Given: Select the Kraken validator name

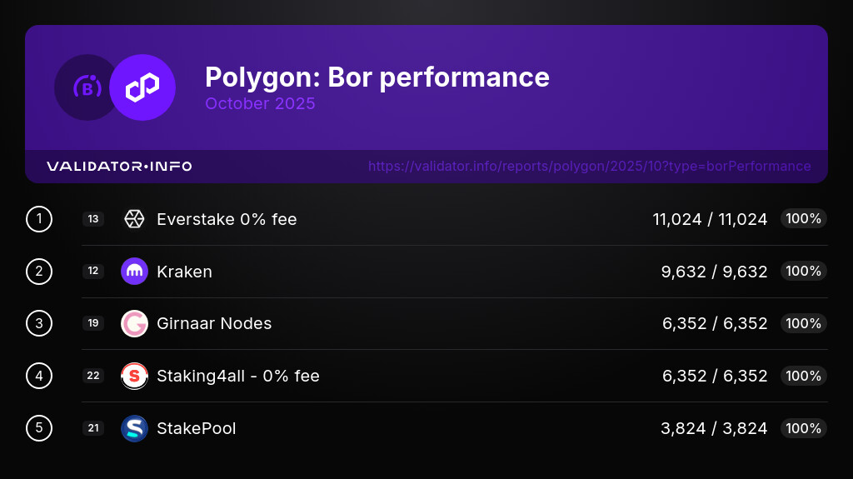Looking at the screenshot, I should pos(184,272).
